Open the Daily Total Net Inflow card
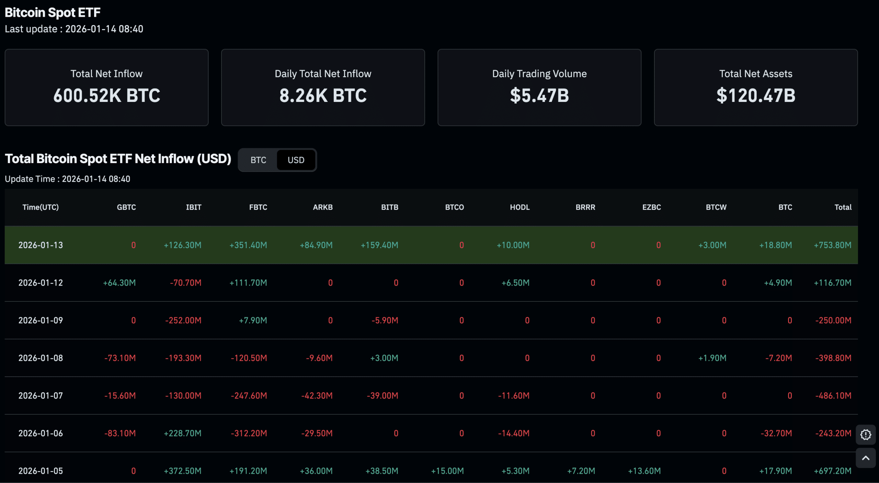Image resolution: width=879 pixels, height=483 pixels. [x=323, y=88]
